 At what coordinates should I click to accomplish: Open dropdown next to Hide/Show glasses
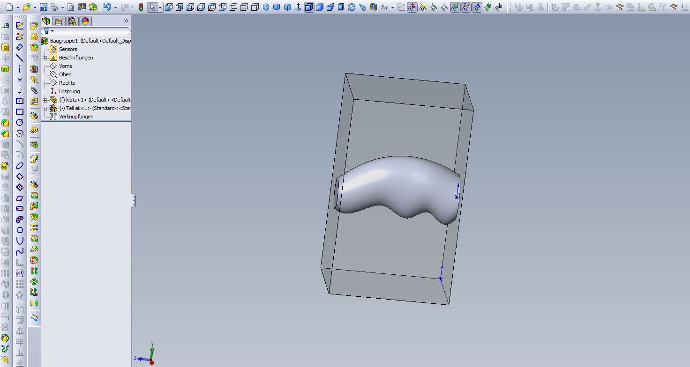[392, 7]
